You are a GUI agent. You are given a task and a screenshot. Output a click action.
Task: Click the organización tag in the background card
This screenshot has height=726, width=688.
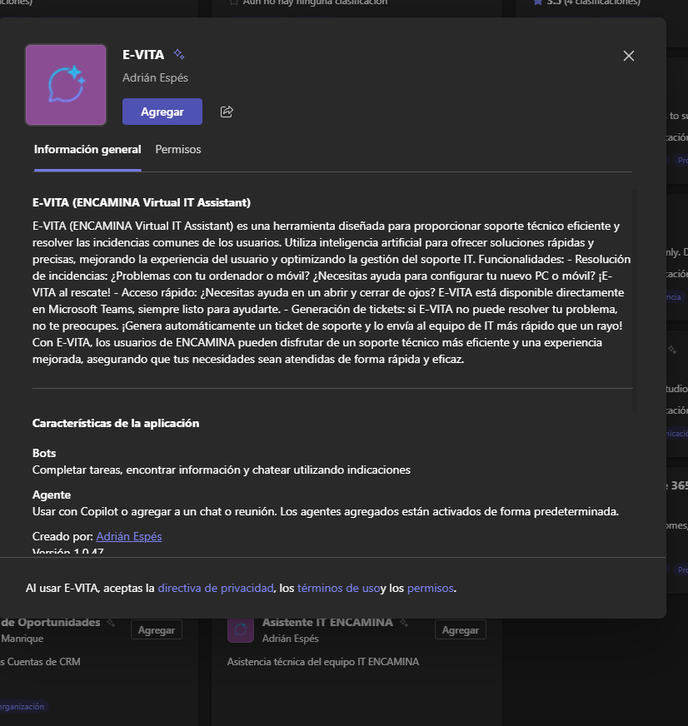pyautogui.click(x=22, y=707)
